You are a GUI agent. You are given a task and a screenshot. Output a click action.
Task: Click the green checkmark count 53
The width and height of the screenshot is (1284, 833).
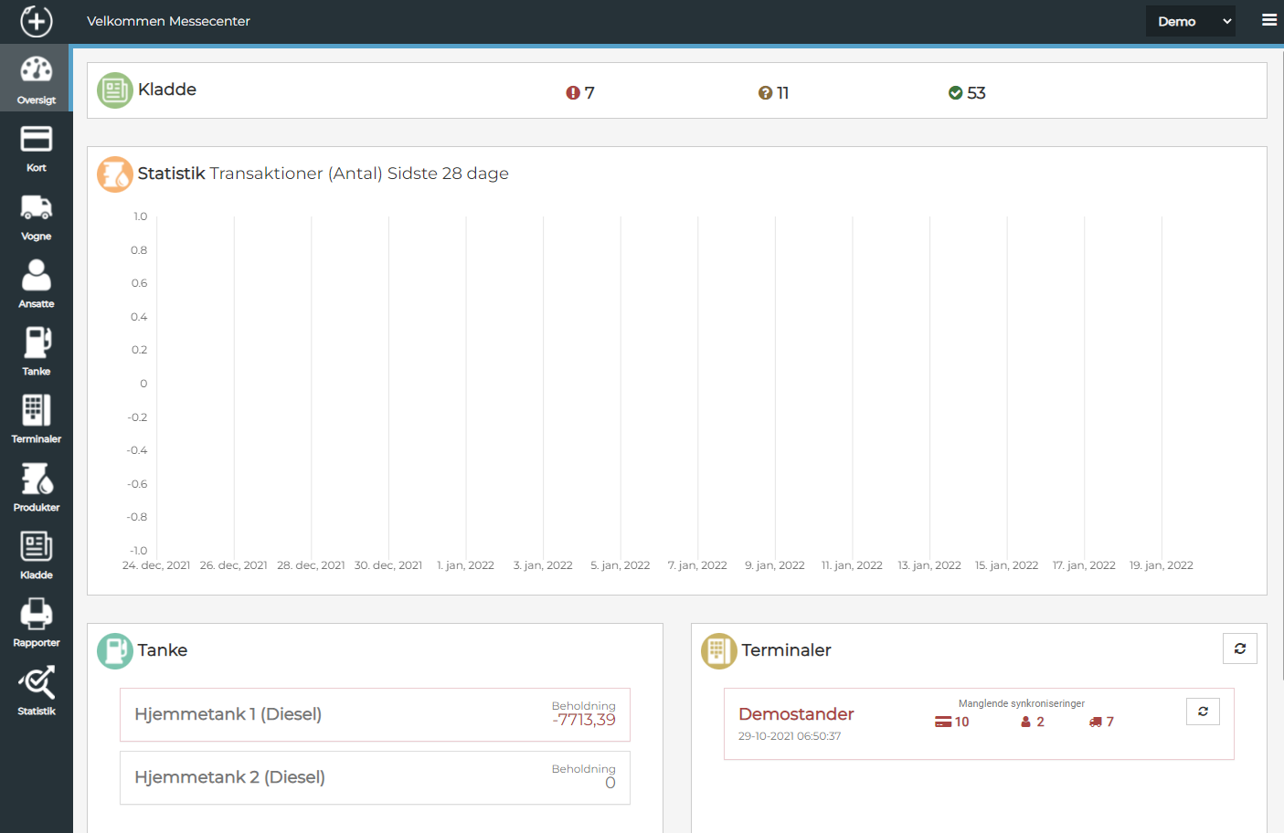click(x=967, y=93)
